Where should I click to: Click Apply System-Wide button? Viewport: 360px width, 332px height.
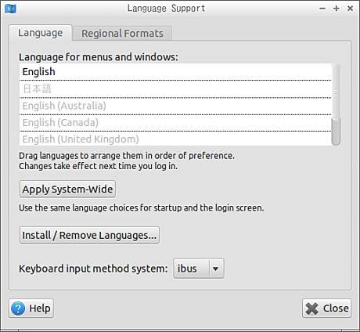(x=67, y=189)
